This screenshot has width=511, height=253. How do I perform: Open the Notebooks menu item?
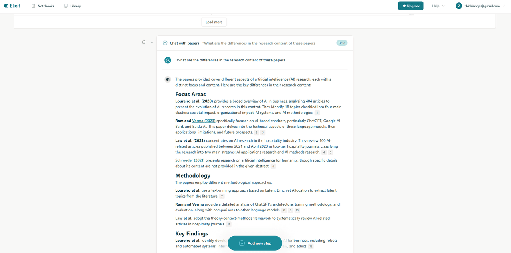coord(42,6)
